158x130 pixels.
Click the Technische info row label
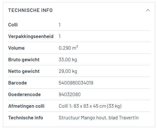pos(26,118)
